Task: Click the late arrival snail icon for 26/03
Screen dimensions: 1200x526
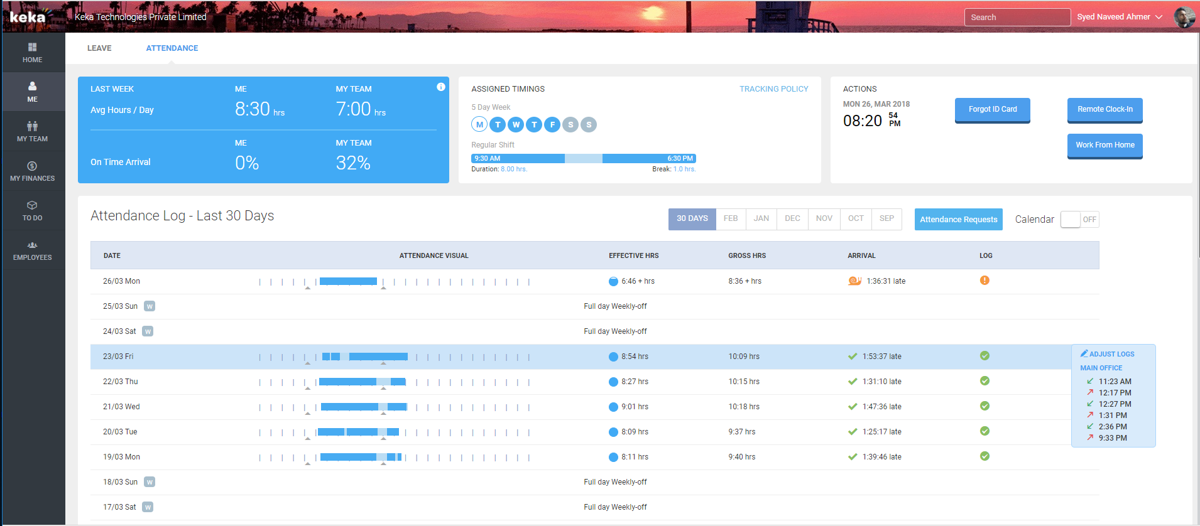Action: coord(854,281)
